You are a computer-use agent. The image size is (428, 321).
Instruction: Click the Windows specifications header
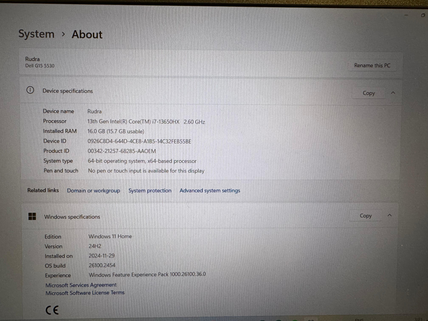(x=72, y=217)
